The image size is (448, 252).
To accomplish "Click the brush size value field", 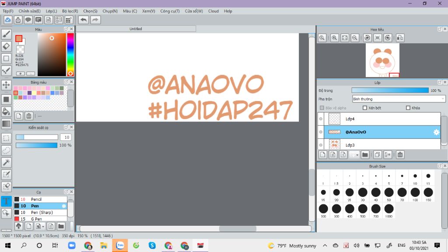I will 66,137.
